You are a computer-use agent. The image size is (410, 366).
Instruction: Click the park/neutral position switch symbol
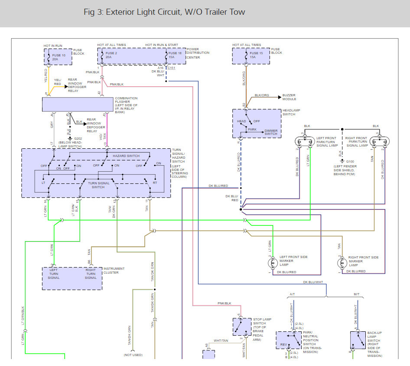pyautogui.click(x=289, y=340)
